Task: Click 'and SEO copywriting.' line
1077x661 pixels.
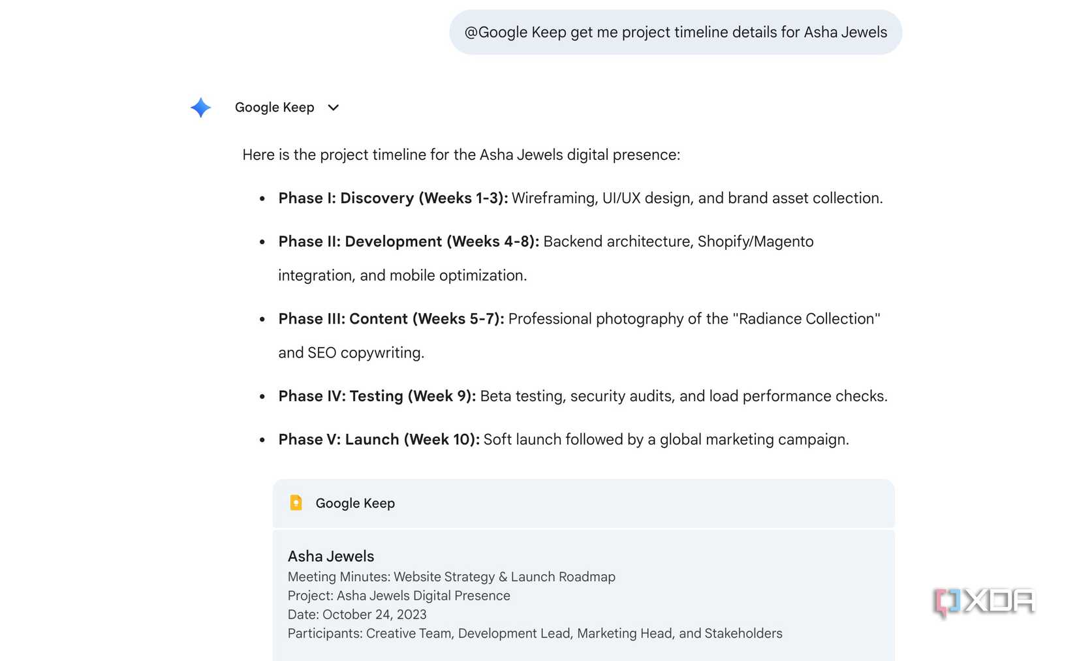Action: (351, 352)
